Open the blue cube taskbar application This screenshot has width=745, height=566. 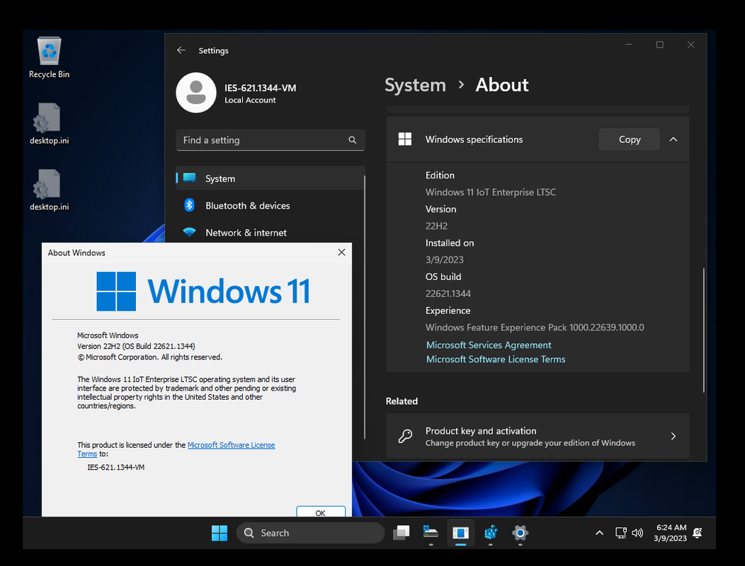click(x=490, y=533)
